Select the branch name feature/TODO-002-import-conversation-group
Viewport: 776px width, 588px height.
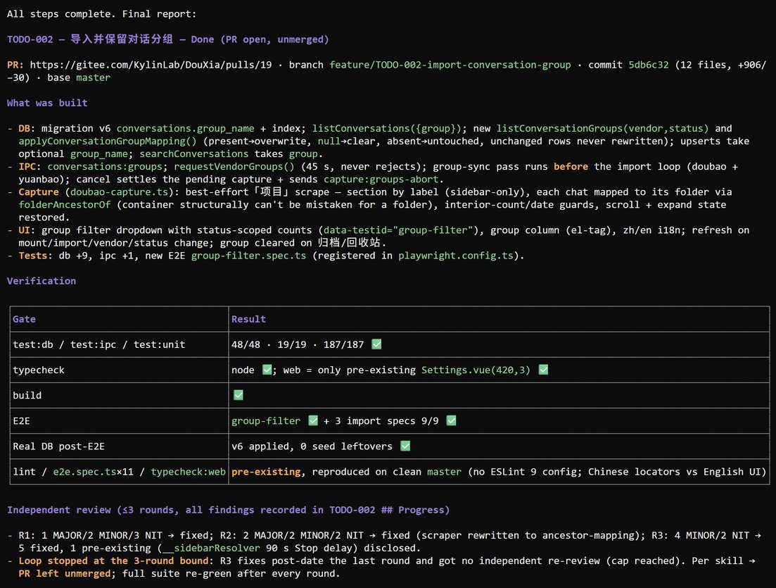[450, 65]
